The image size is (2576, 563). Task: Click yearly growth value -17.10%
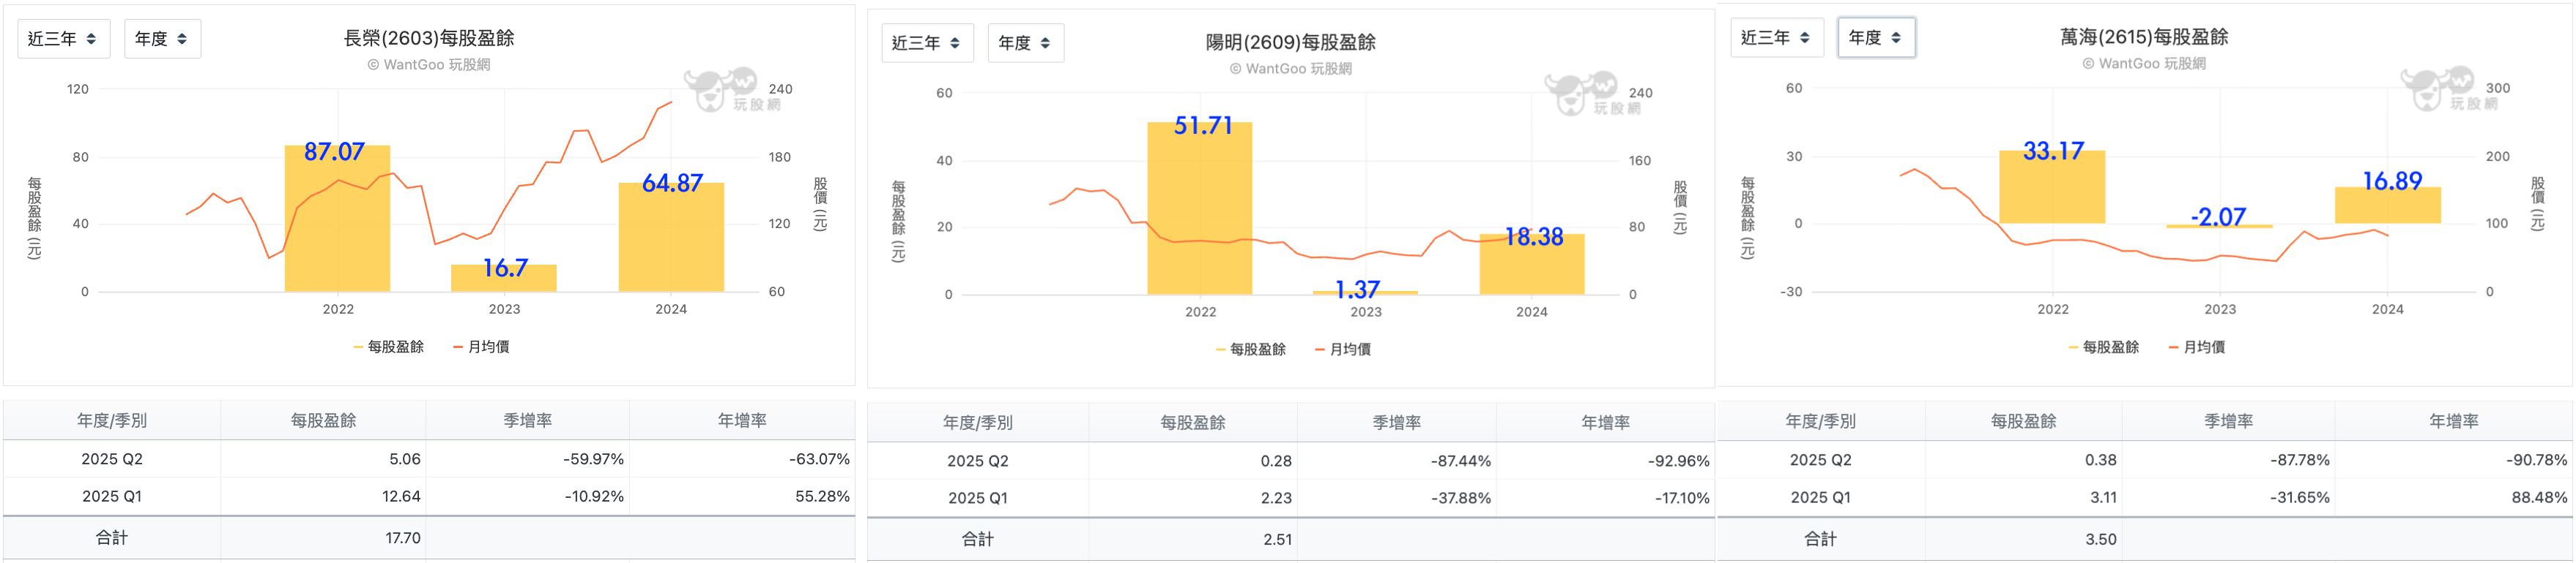click(x=1682, y=498)
